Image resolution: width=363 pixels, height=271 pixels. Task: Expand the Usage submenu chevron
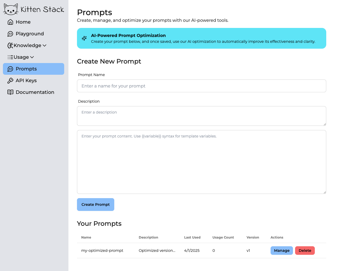click(32, 57)
